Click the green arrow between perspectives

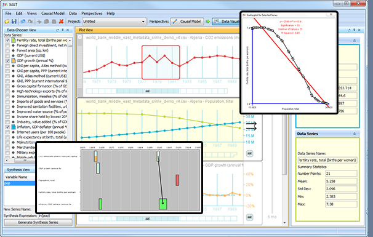(207, 22)
